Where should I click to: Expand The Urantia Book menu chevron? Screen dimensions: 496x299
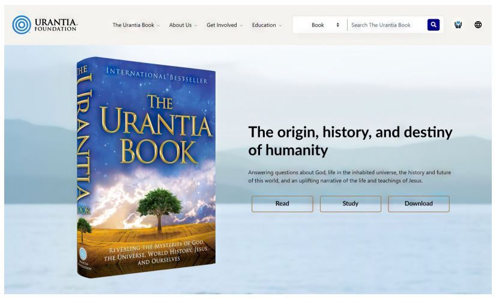click(x=158, y=26)
